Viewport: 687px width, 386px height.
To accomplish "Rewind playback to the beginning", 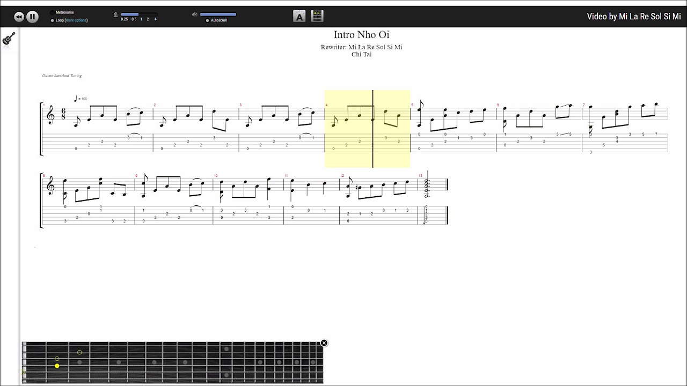I will [19, 17].
